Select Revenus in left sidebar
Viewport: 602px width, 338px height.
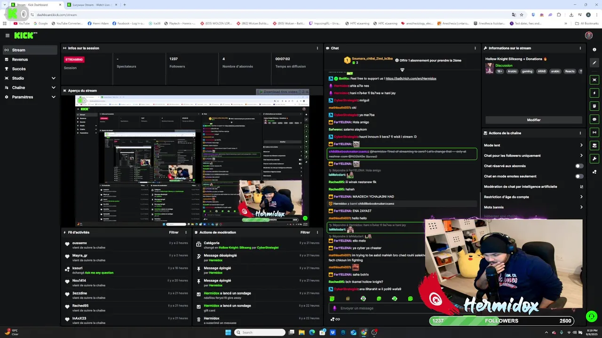point(29,59)
